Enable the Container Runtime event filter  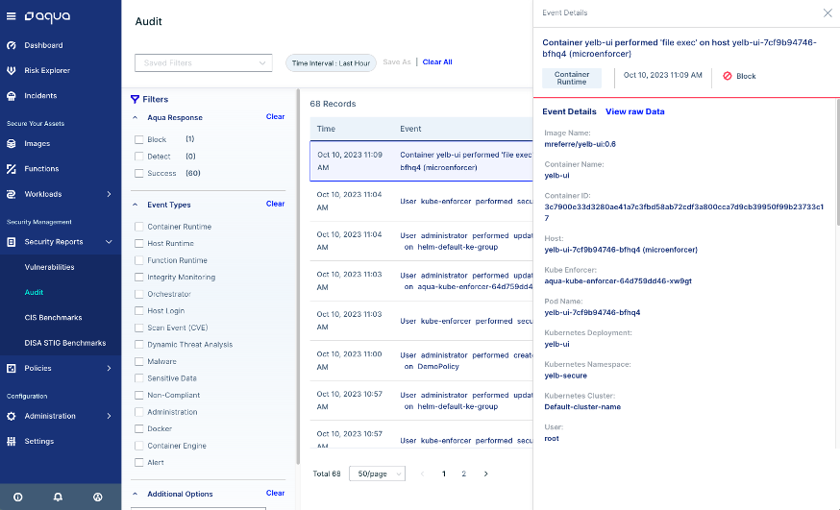click(x=139, y=227)
